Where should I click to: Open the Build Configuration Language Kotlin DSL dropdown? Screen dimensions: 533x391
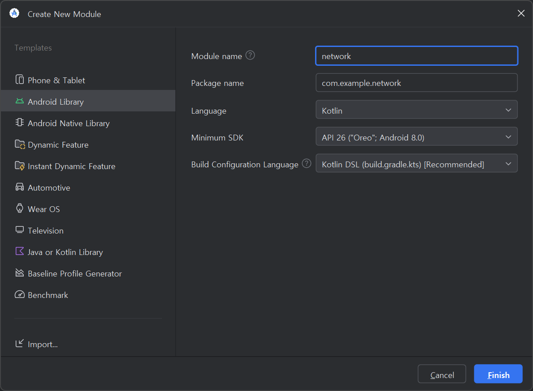416,163
